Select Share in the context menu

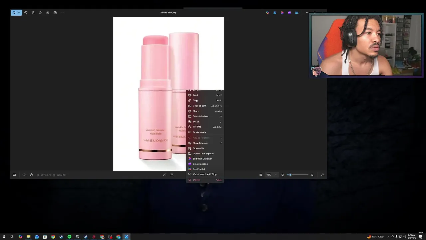[x=205, y=111]
